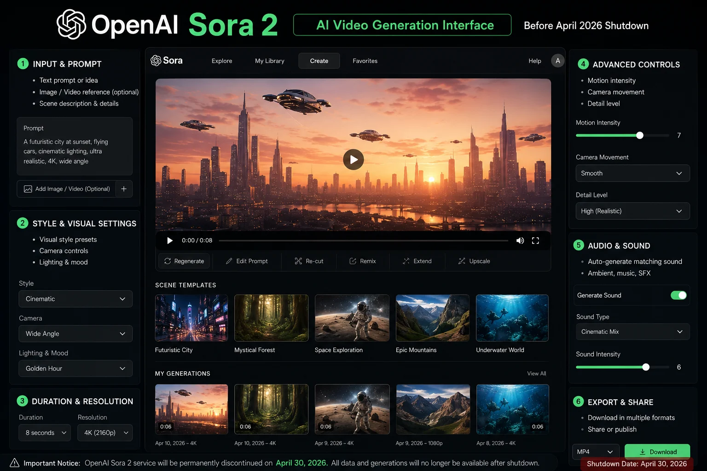Open the Resolution dropdown showing 4K (2160p)
707x471 pixels.
pyautogui.click(x=105, y=433)
